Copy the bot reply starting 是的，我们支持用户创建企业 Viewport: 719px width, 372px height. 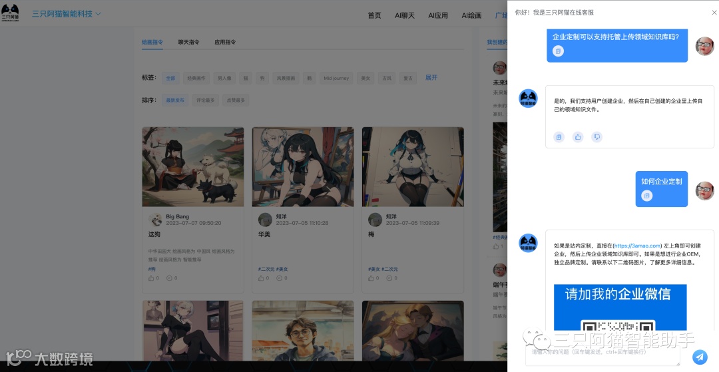(559, 137)
